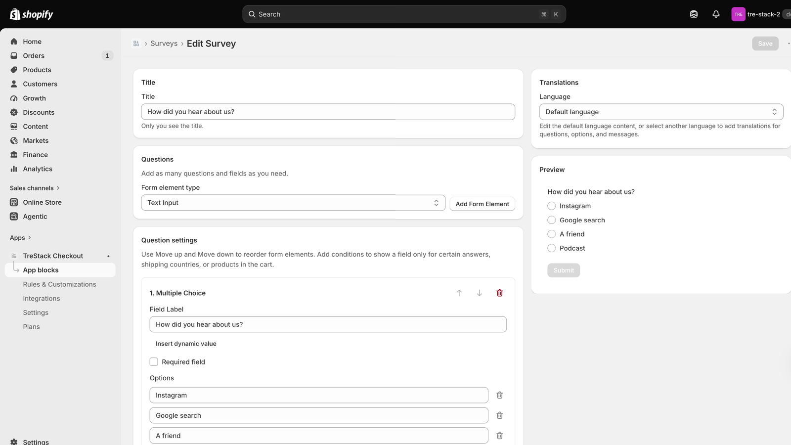Move the Multiple Choice question down

[x=479, y=293]
